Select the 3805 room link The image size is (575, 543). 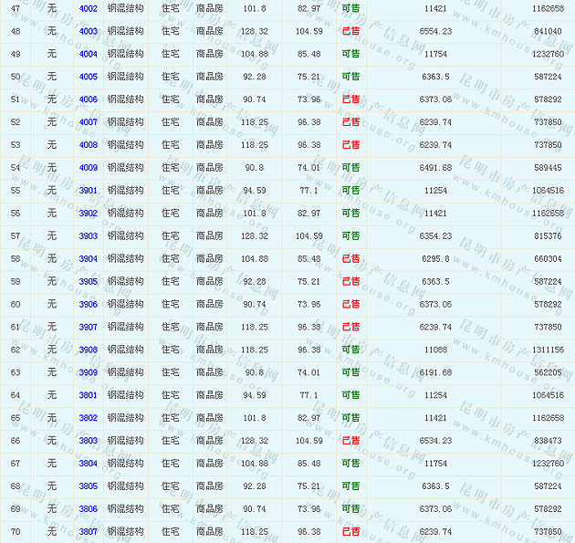click(89, 486)
